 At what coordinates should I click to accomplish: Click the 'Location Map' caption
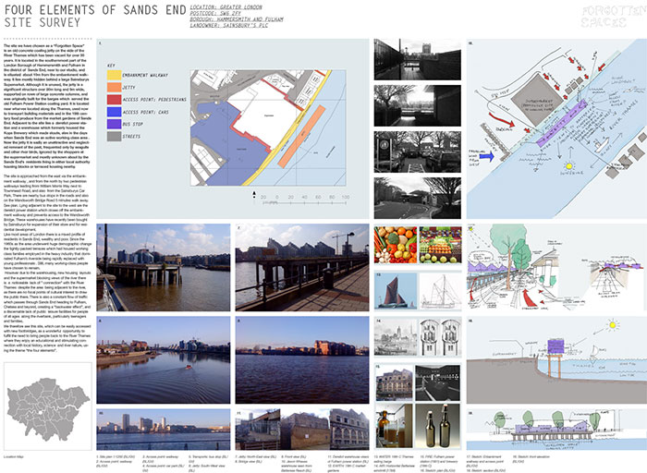click(x=13, y=457)
